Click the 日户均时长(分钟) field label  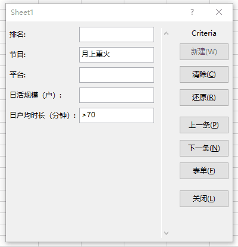43,115
